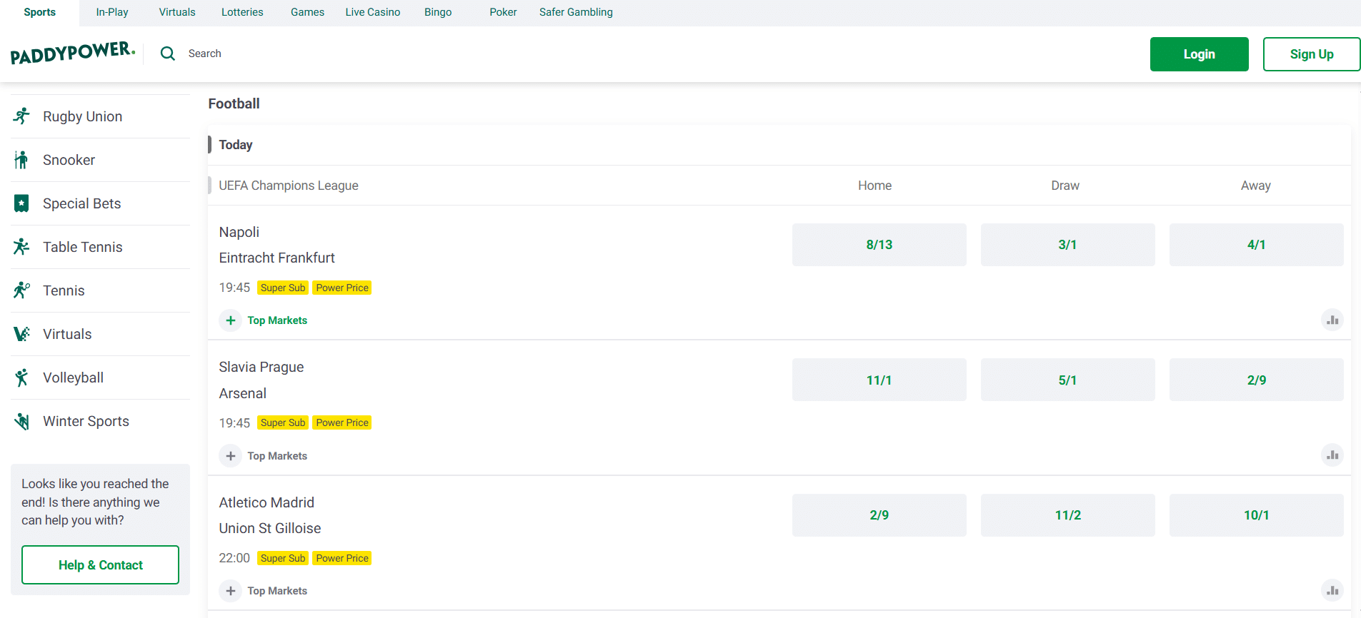Viewport: 1361px width, 618px height.
Task: Open the Safer Gambling tab
Action: click(x=576, y=12)
